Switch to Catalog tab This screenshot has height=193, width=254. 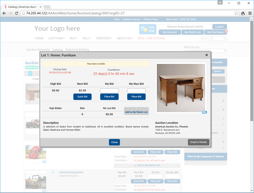point(57,50)
